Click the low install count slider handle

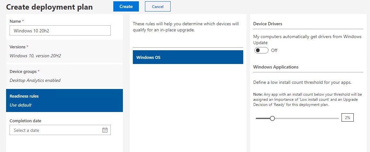coord(272,118)
